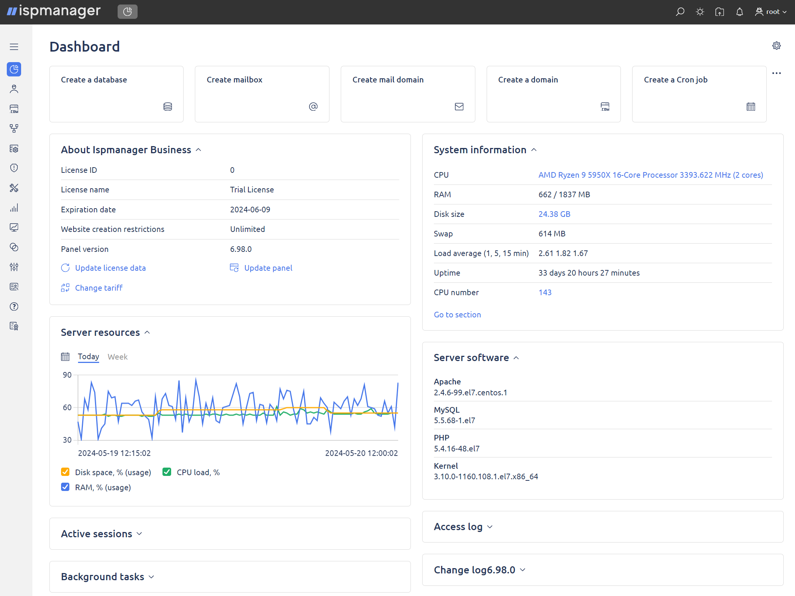
Task: Click Create mailbox card
Action: (262, 94)
